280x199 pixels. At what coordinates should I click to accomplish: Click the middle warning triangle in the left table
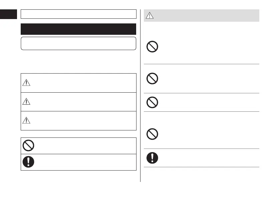pos(26,102)
